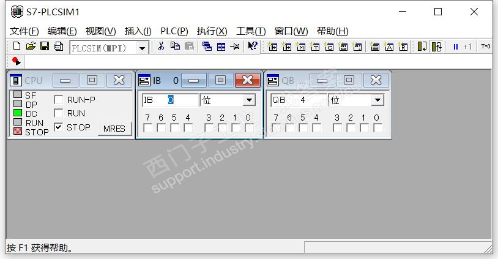Open the accumulators (A) window icon
Viewport: 498px width, 259px height.
tap(388, 47)
